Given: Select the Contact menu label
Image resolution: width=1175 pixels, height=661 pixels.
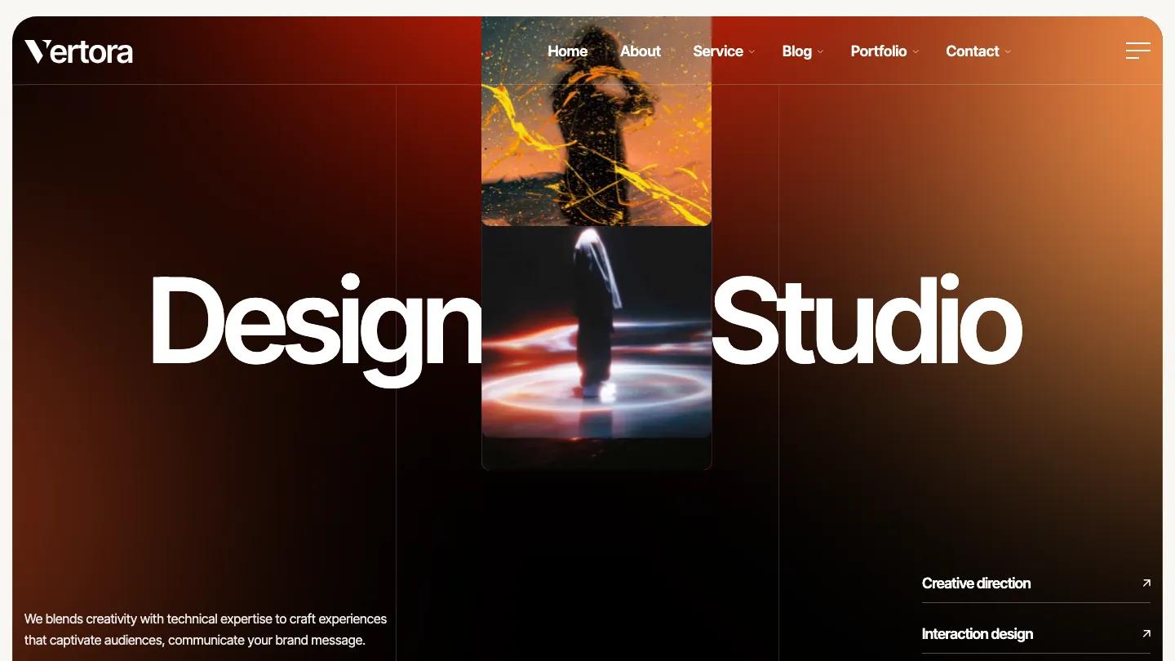Looking at the screenshot, I should coord(973,51).
